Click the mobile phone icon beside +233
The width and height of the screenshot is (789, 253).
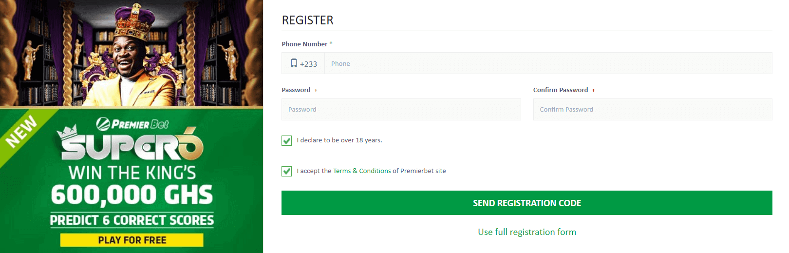click(x=294, y=63)
